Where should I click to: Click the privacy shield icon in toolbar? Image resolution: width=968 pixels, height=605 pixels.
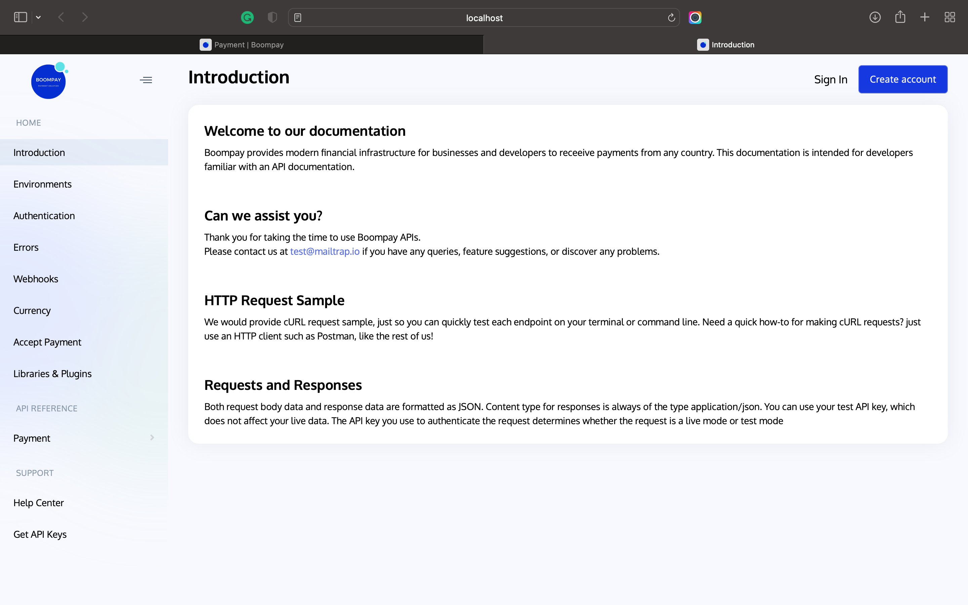click(x=272, y=17)
